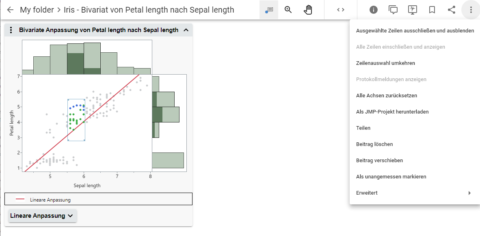Screen dimensions: 480x236
Task: Expand the Lineare Anpassung dropdown
Action: tap(42, 216)
